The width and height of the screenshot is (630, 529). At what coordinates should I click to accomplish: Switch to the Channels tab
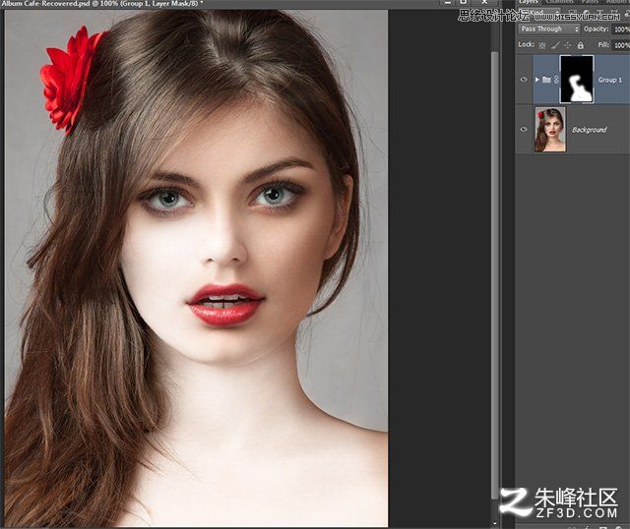coord(560,2)
